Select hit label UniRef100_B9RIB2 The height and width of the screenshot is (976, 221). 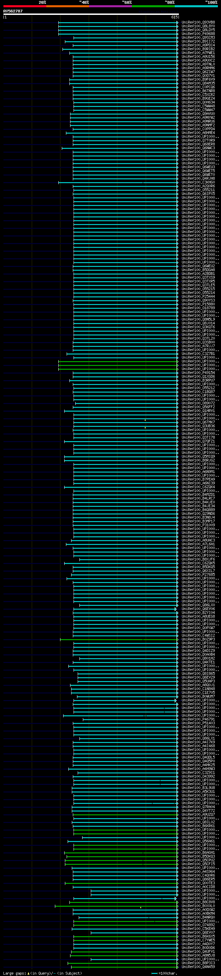[198, 49]
